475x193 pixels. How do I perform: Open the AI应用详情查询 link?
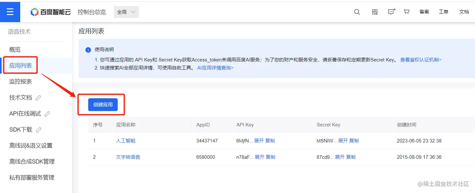click(215, 68)
